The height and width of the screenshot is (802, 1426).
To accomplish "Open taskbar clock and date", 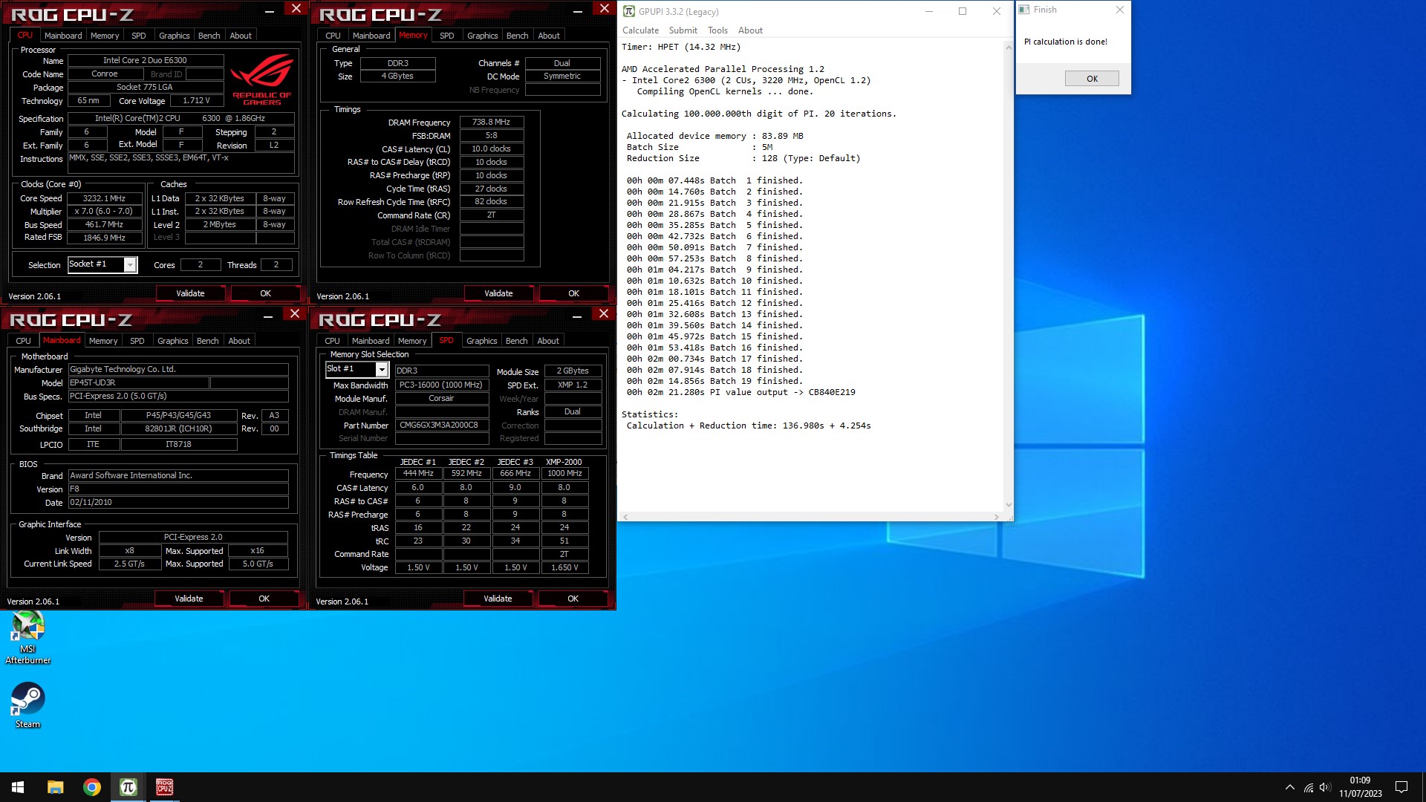I will 1360,787.
